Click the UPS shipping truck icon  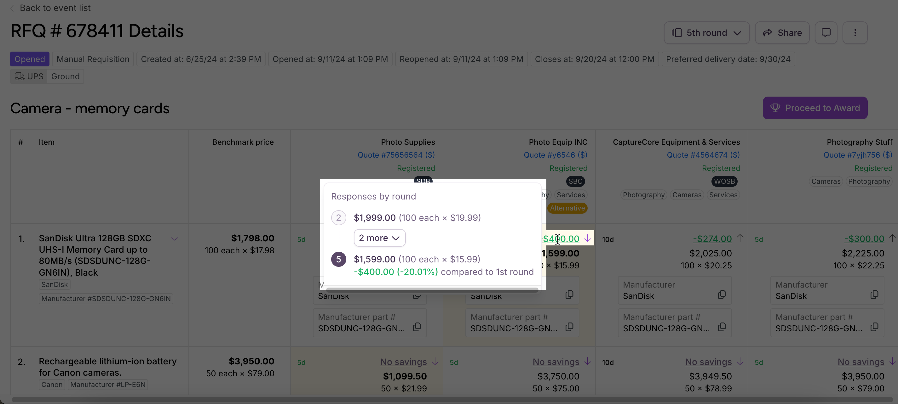pyautogui.click(x=20, y=76)
